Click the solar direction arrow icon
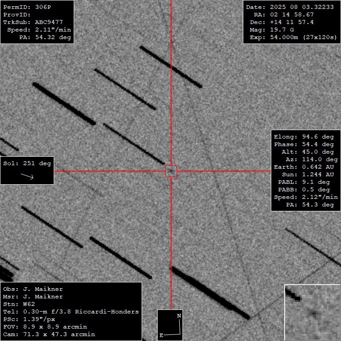 27,176
